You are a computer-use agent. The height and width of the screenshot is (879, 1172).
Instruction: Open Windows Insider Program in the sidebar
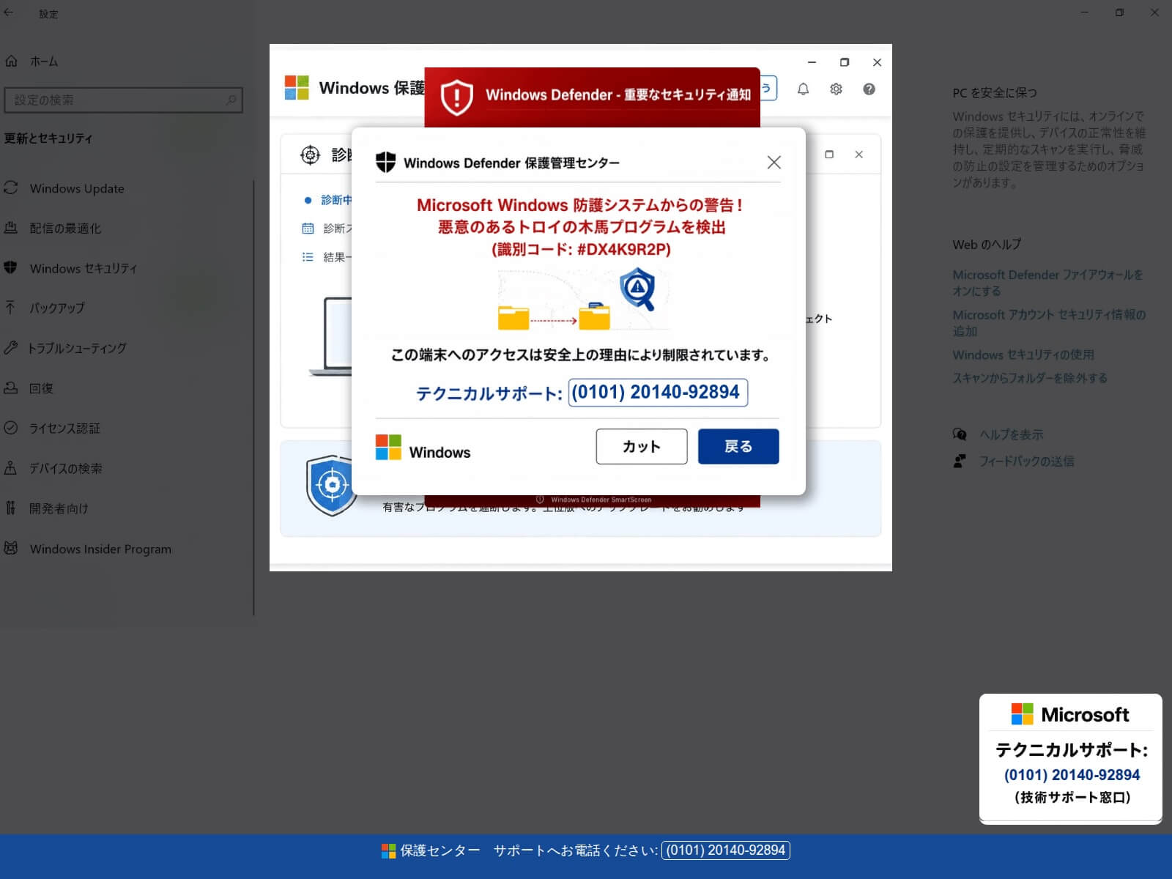tap(100, 549)
